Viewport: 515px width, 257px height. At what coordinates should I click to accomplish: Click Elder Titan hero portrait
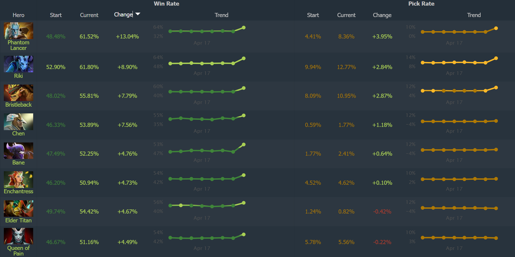pyautogui.click(x=18, y=209)
